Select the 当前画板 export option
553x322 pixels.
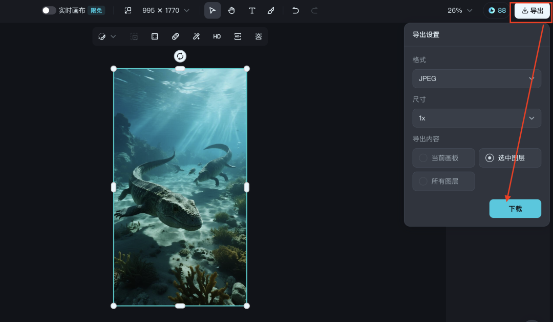pyautogui.click(x=443, y=158)
